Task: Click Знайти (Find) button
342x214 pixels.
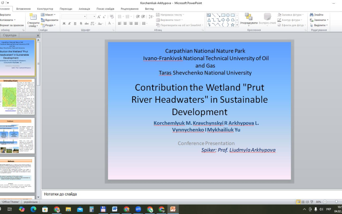Action: tap(316, 15)
